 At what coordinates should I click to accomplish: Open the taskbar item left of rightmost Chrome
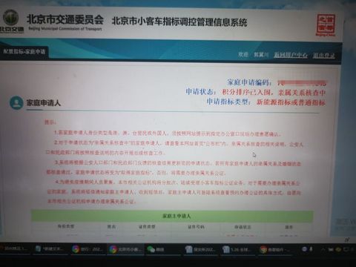click(x=238, y=249)
